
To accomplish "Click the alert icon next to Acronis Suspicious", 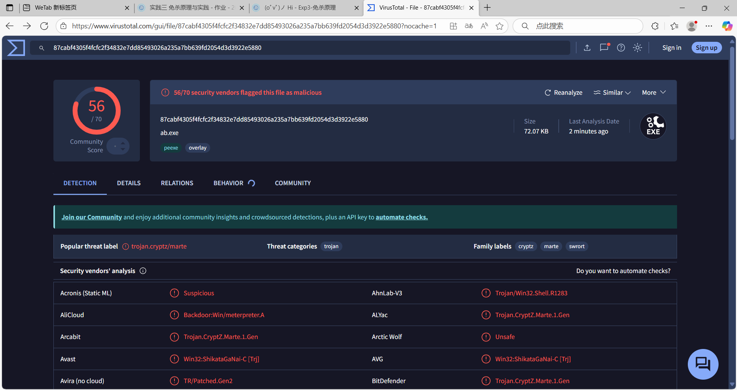I will (174, 293).
